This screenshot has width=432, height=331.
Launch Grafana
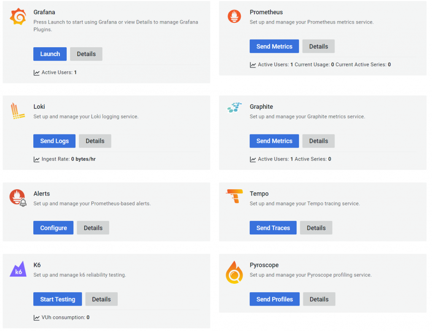pos(50,54)
